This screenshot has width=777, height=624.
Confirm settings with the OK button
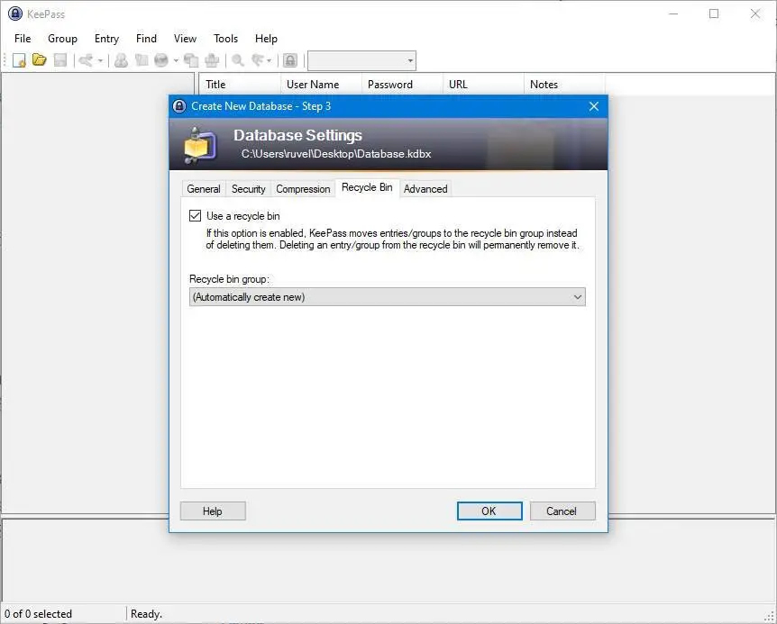coord(489,511)
